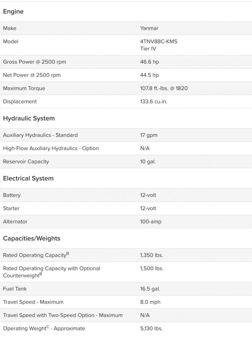
Task: Select the 17 gpm hydraulic flow value
Action: [x=148, y=135]
